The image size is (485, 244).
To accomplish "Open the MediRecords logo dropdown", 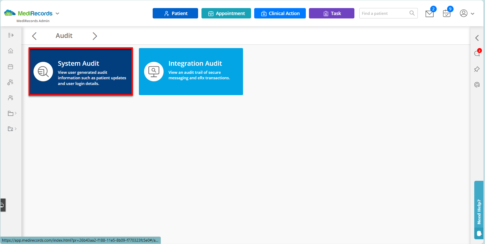I will pos(57,13).
